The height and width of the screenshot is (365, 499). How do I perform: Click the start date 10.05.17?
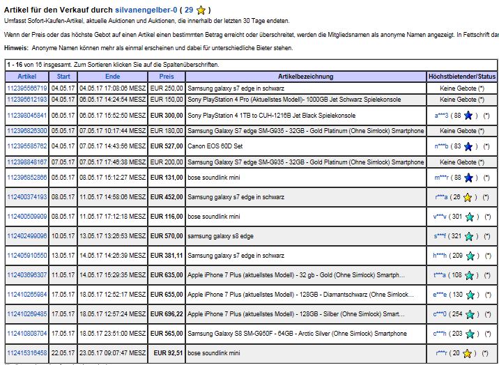(x=63, y=236)
